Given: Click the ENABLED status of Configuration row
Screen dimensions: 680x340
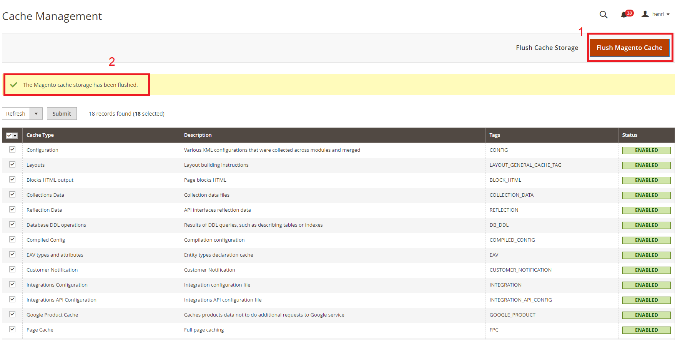Looking at the screenshot, I should pyautogui.click(x=647, y=150).
